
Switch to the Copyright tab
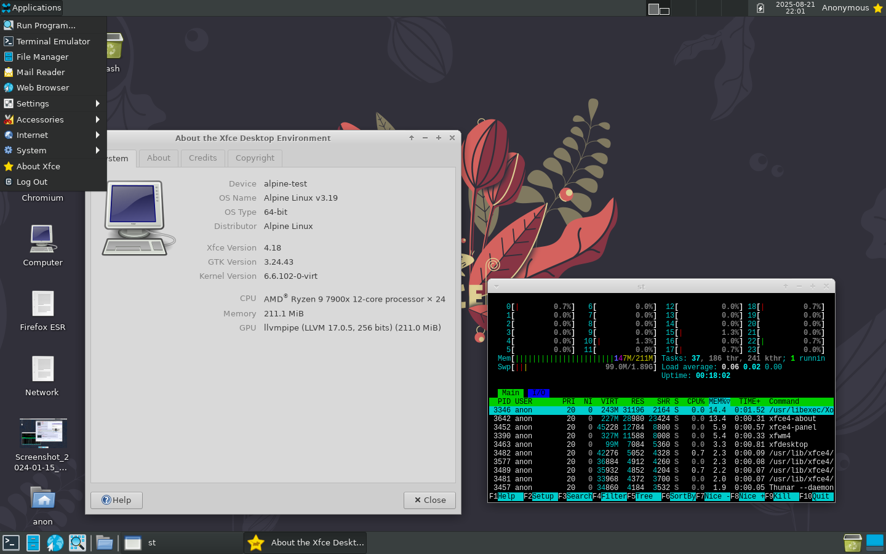coord(255,158)
